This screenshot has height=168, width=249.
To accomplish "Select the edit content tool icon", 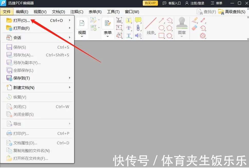I will (x=93, y=20).
